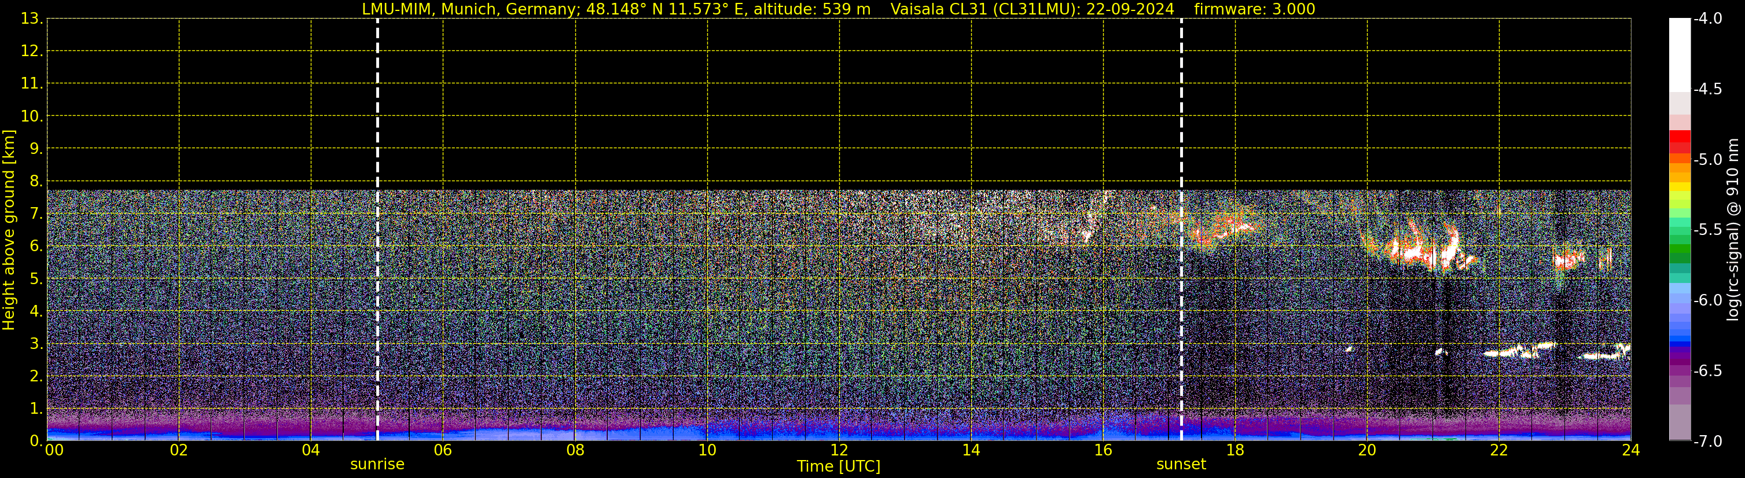Click the -7.0 colorbar tick label

(x=1707, y=442)
